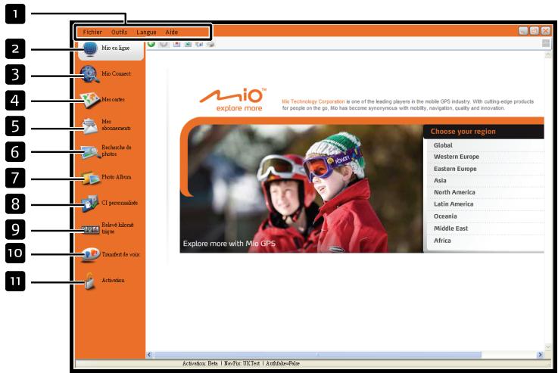This screenshot has width=558, height=373.
Task: Open the Outils menu
Action: coord(119,32)
